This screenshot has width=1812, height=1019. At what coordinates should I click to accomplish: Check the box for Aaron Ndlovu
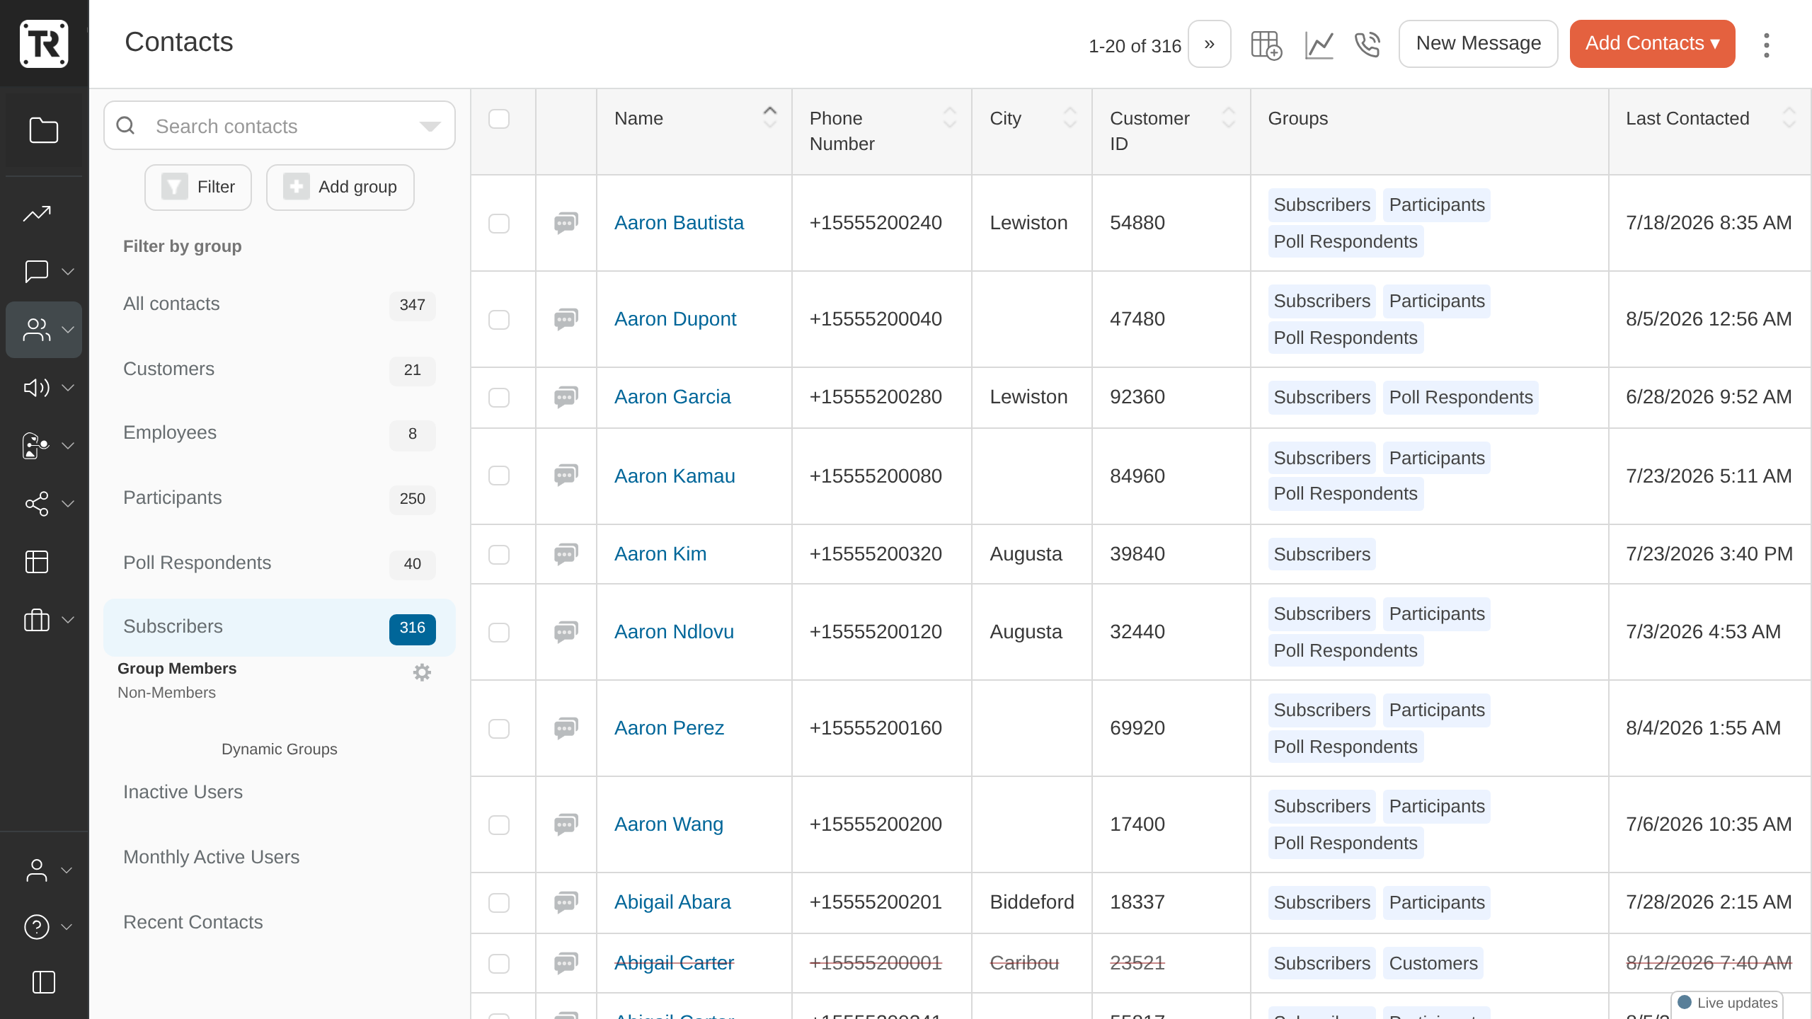click(x=499, y=633)
